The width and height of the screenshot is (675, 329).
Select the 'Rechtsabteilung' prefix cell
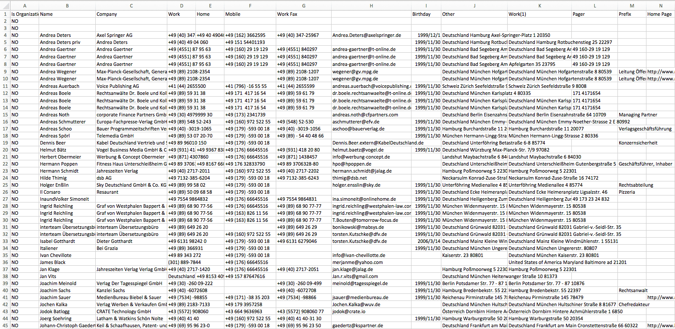point(632,185)
